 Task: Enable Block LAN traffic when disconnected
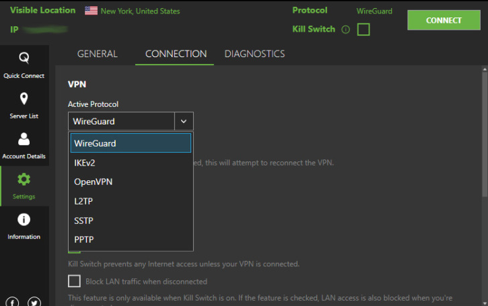point(74,281)
